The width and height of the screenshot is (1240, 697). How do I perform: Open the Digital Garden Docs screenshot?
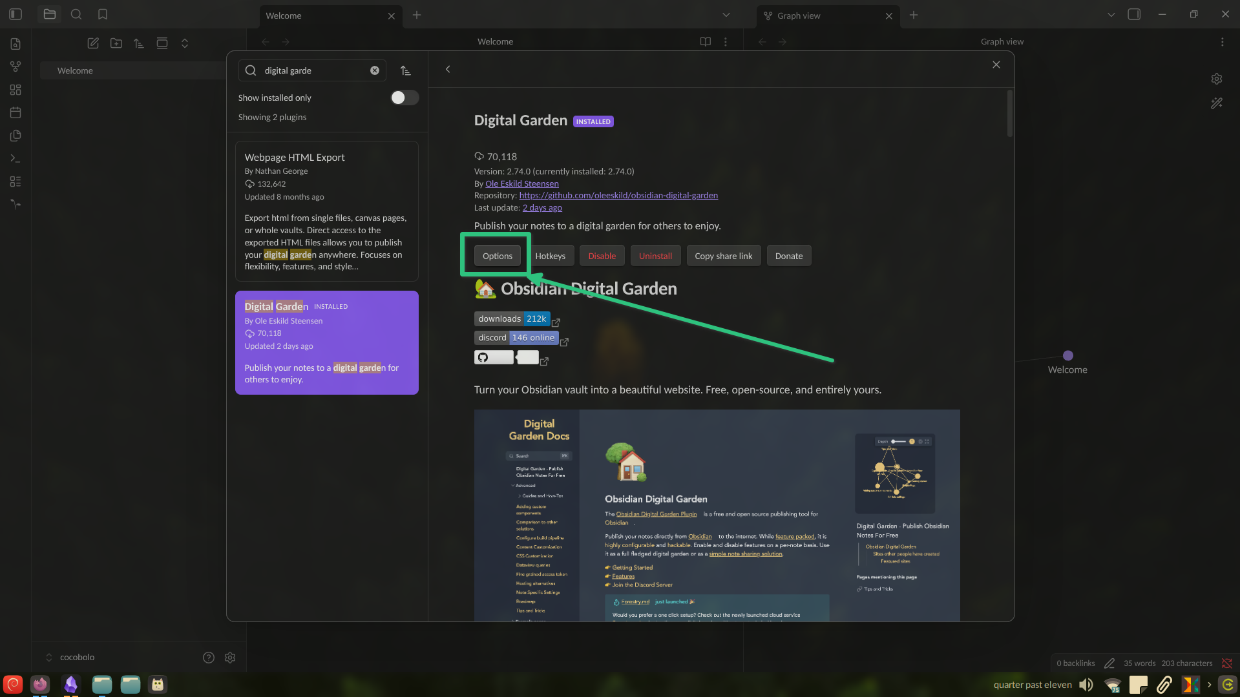coord(717,515)
